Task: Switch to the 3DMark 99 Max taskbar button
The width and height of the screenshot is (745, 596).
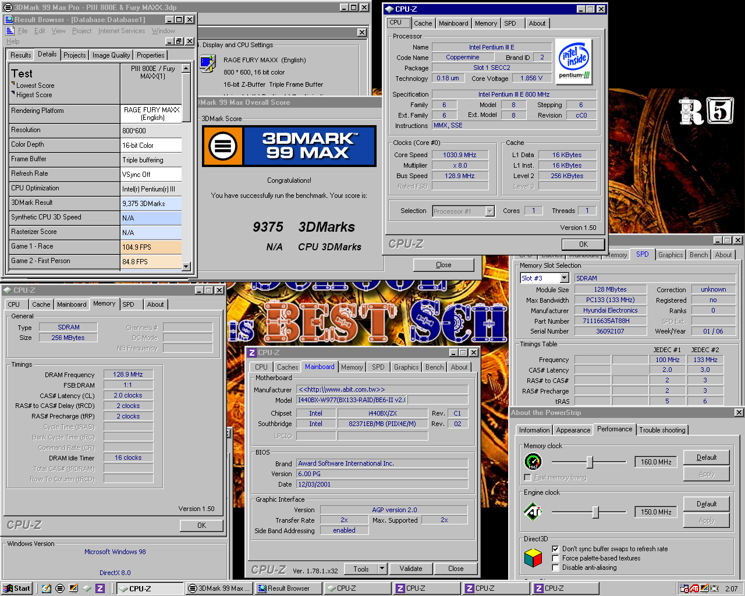Action: pos(218,588)
